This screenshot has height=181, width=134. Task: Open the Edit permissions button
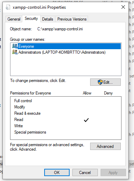(105, 82)
